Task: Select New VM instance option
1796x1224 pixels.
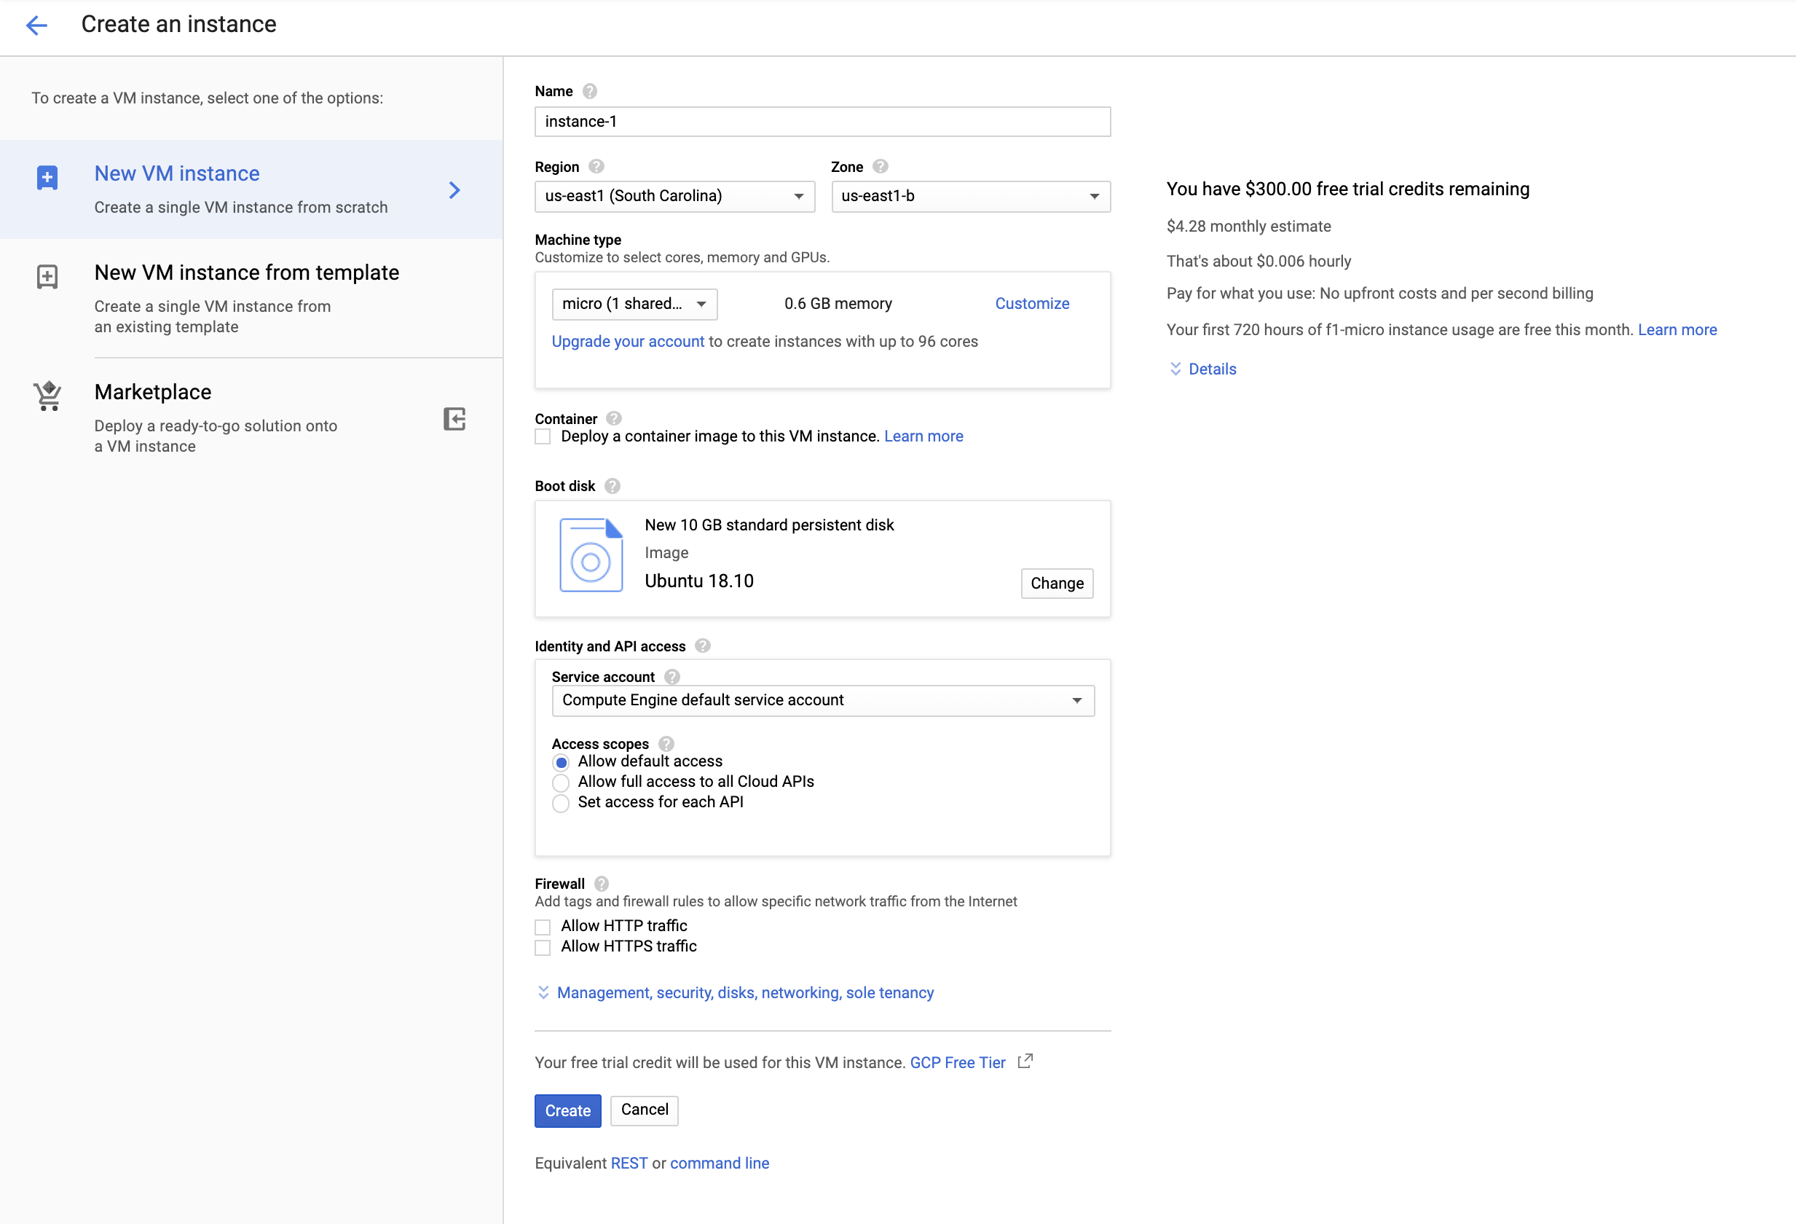Action: [251, 189]
